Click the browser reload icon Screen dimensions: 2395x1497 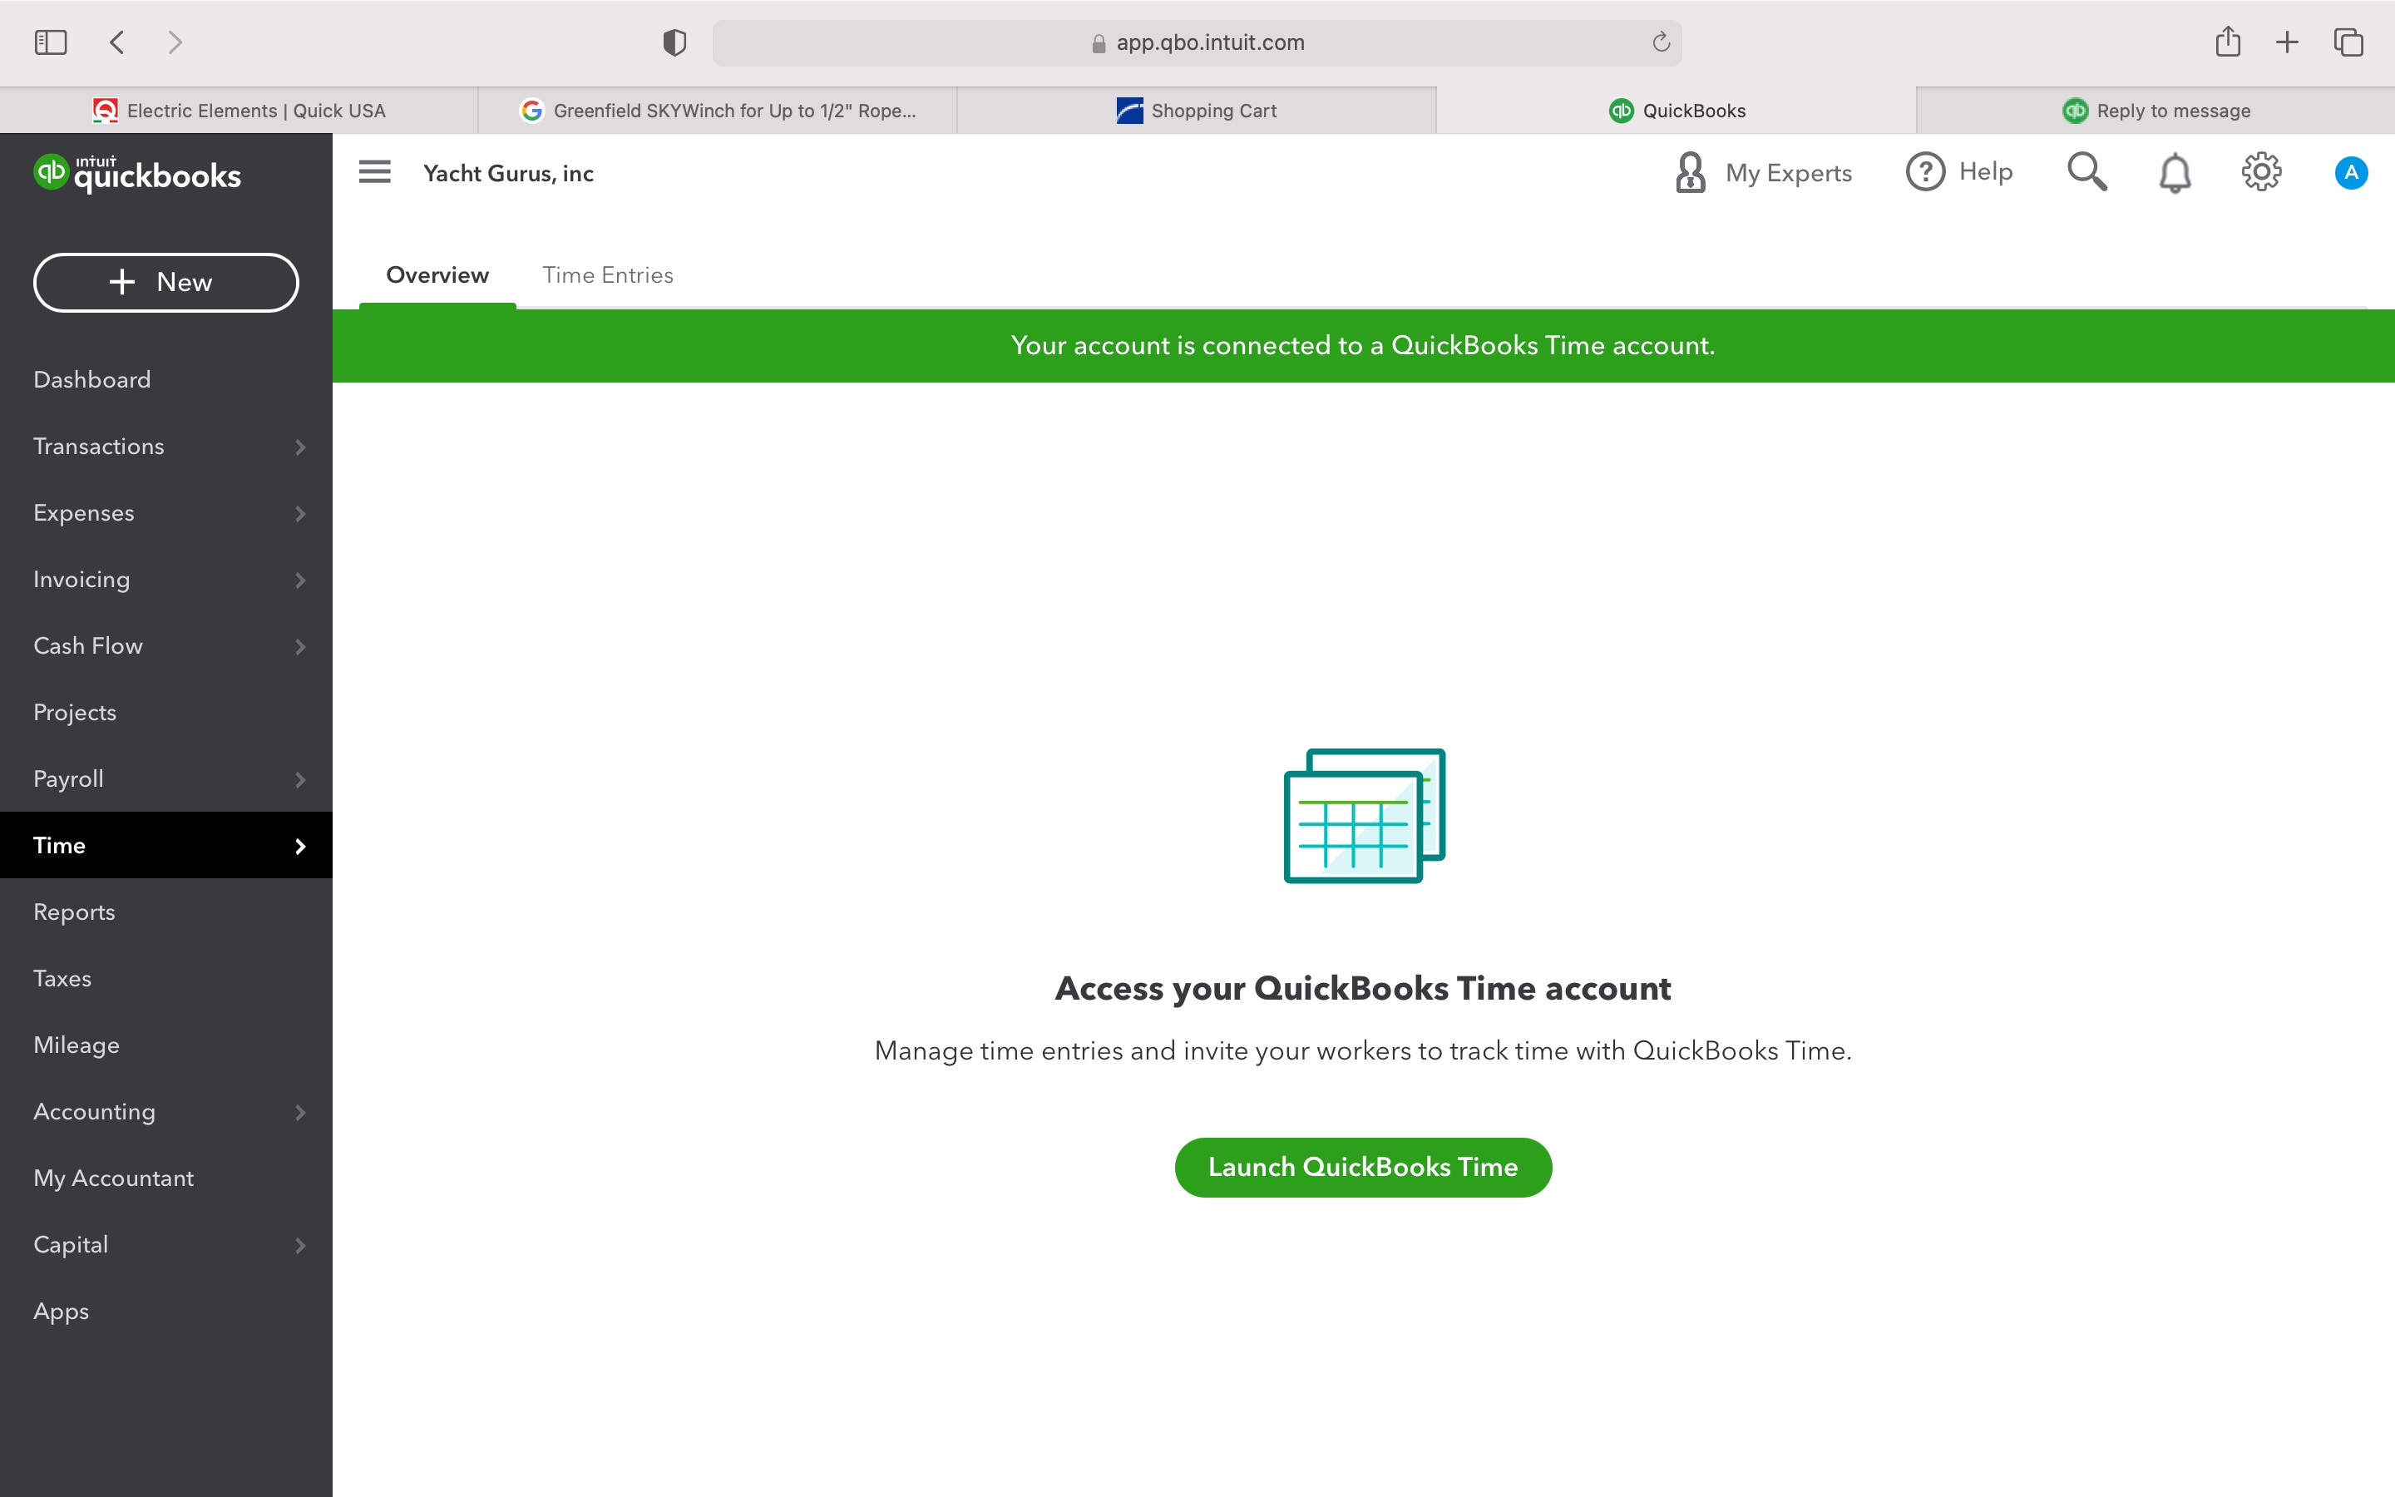click(x=1660, y=42)
